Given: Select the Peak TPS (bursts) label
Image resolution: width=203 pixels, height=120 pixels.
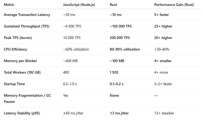Looking at the screenshot, I should point(18,38).
